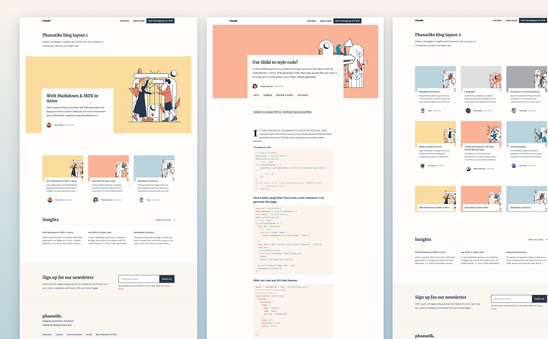Click Get Hemingway button in left page header
The height and width of the screenshot is (339, 548).
161,21
